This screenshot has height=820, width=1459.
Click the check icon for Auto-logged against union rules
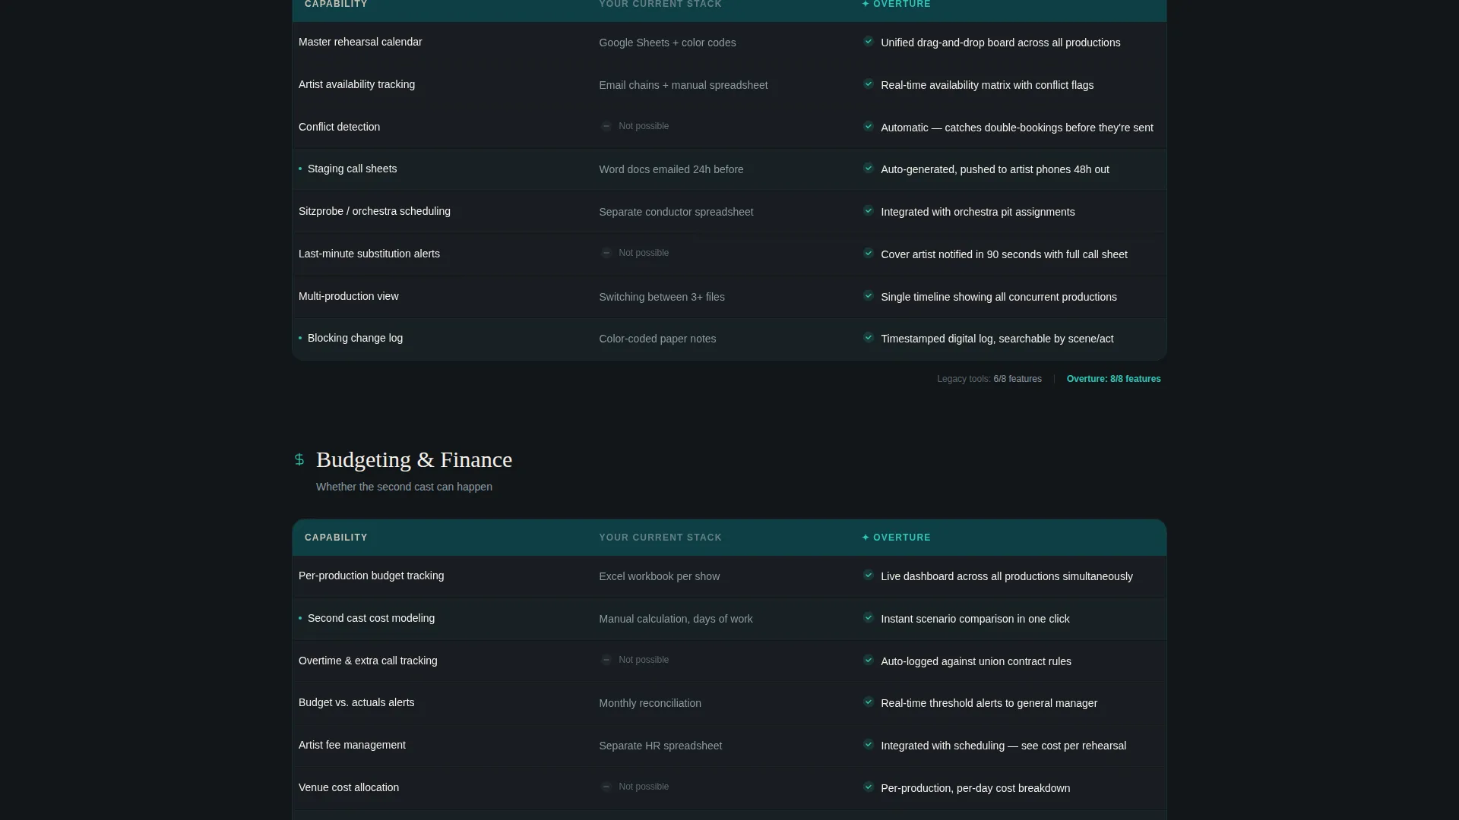pyautogui.click(x=868, y=661)
